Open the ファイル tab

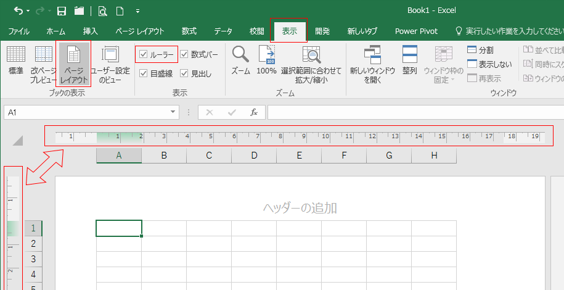(18, 31)
